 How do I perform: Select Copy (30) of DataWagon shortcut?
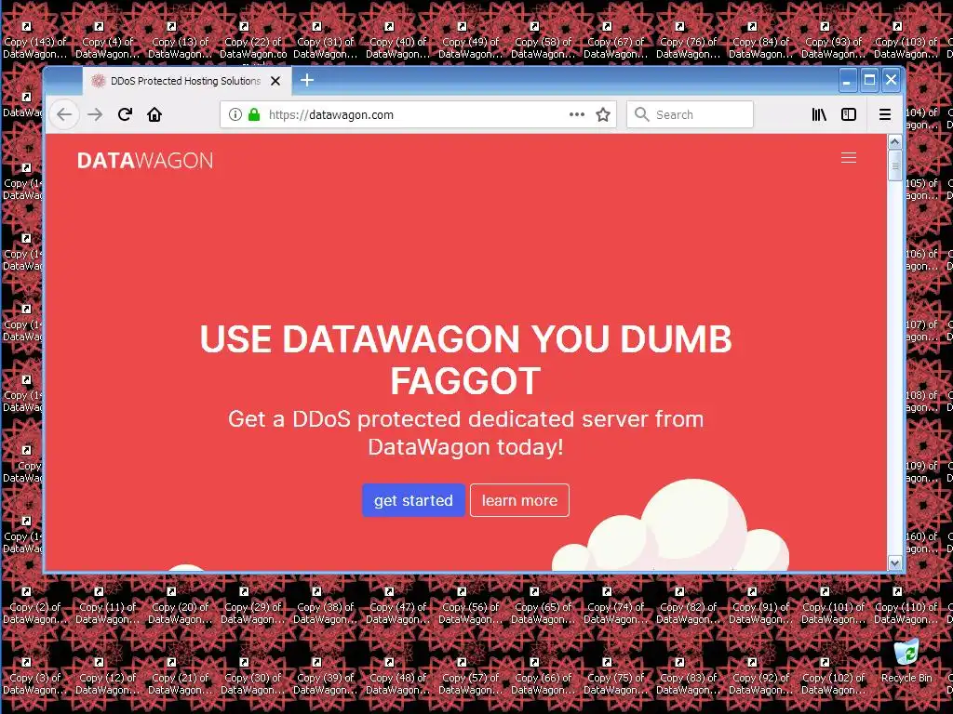point(252,676)
